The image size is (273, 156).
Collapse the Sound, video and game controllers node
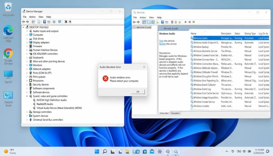coord(27,96)
